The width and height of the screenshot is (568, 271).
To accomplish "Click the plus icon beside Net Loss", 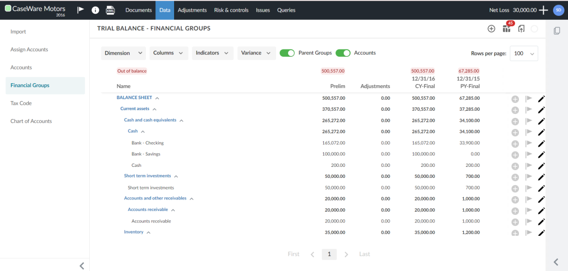I will (x=543, y=10).
